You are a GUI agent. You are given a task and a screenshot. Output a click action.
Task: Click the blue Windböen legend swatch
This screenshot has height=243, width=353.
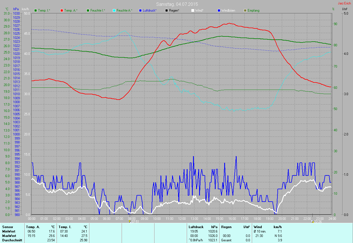click(219, 10)
